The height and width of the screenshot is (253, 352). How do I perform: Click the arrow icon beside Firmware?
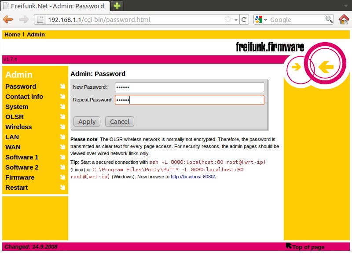[62, 177]
